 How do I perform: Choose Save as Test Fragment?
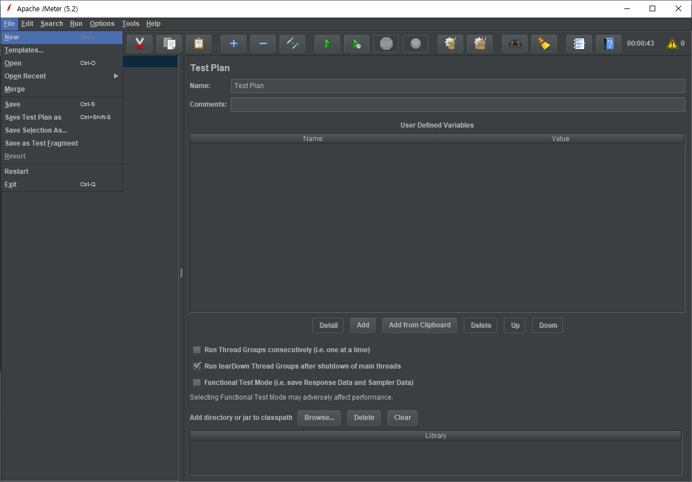(62, 143)
